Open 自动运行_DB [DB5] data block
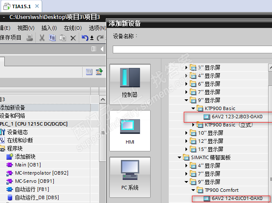This screenshot has width=272, height=203. [x=37, y=197]
